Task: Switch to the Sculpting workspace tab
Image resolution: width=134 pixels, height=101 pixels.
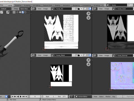Action: pyautogui.click(x=27, y=5)
